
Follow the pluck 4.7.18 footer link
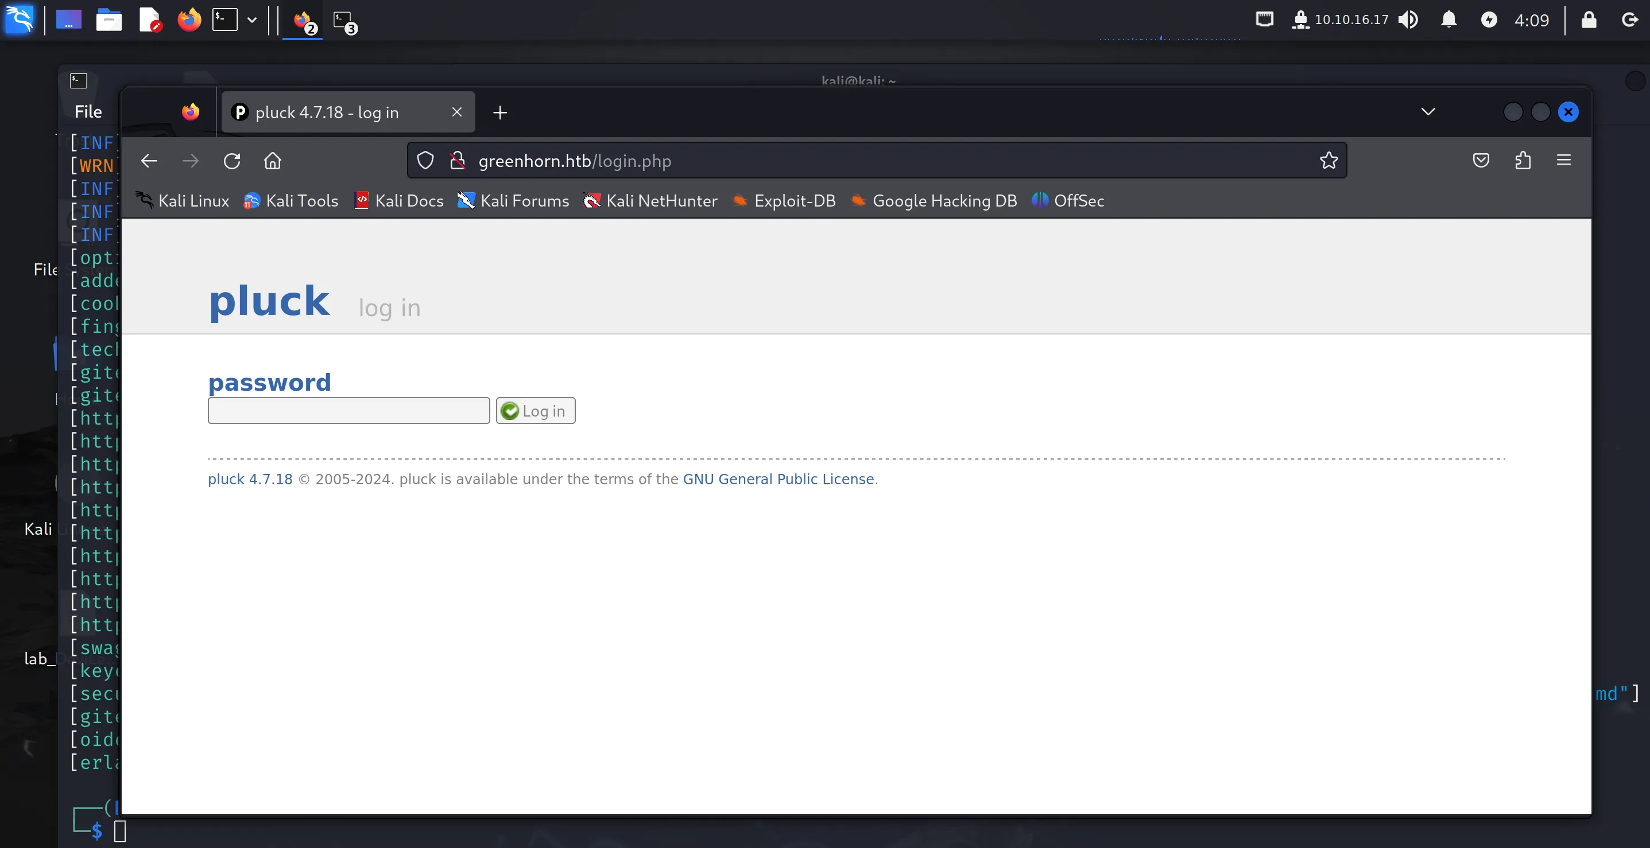coord(250,479)
